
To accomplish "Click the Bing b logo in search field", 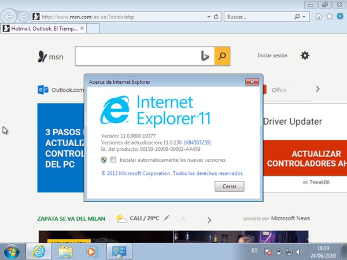I will coord(205,56).
